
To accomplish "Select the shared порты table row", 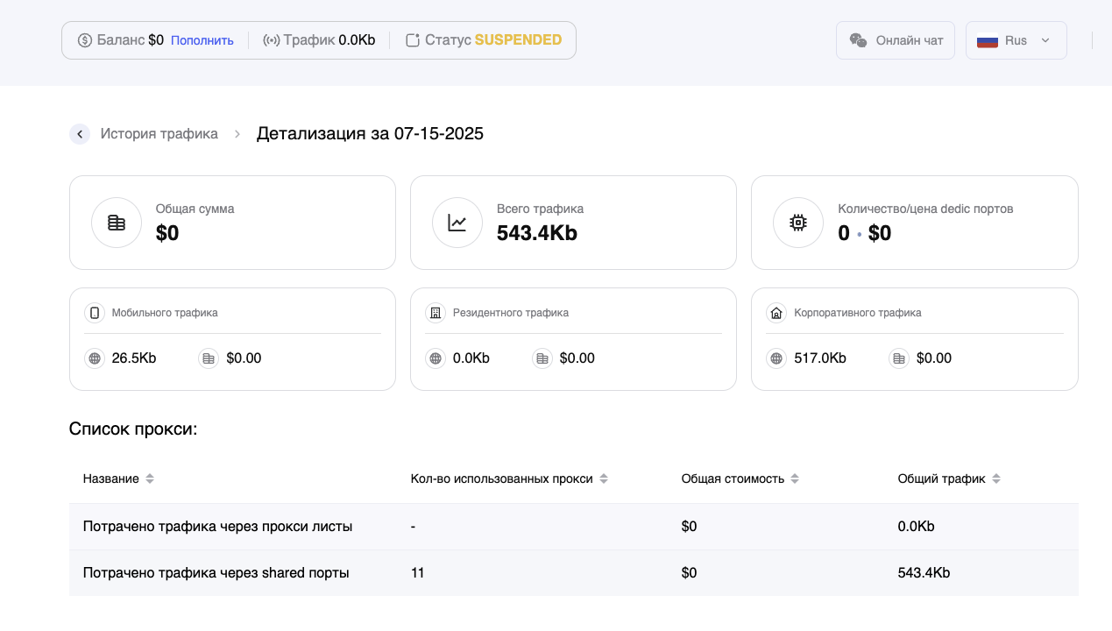I will pos(573,573).
